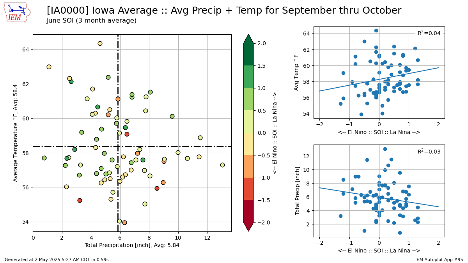Screen dimensions: 468x263
Task: Click the rightmost point near 13 inches precipitation
Action: pyautogui.click(x=222, y=165)
